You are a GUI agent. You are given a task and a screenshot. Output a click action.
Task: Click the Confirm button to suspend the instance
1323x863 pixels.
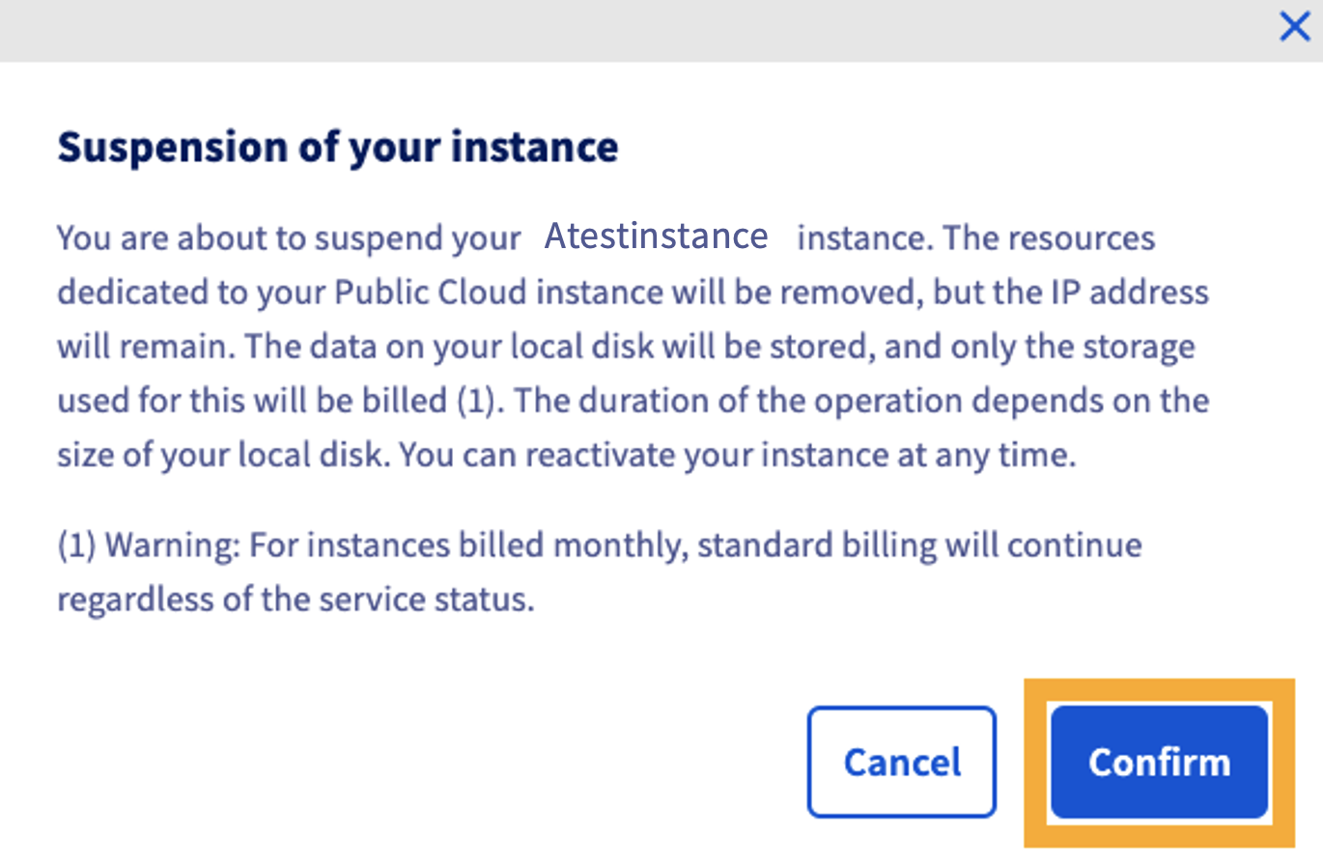(1159, 762)
